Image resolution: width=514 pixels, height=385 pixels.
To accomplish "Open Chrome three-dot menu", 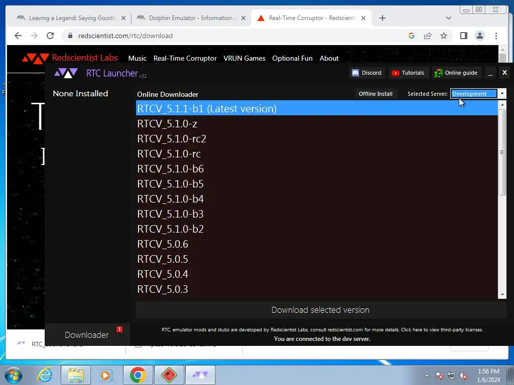I will (496, 36).
